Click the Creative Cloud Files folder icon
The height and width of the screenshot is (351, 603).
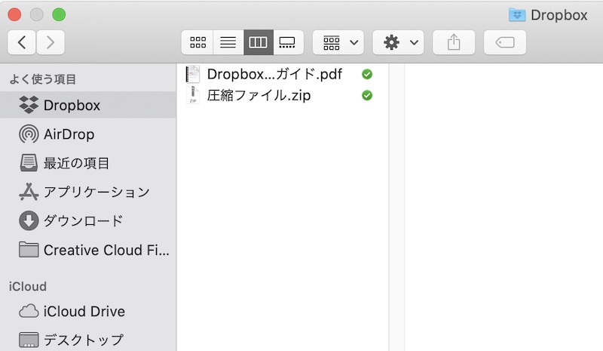click(x=29, y=250)
